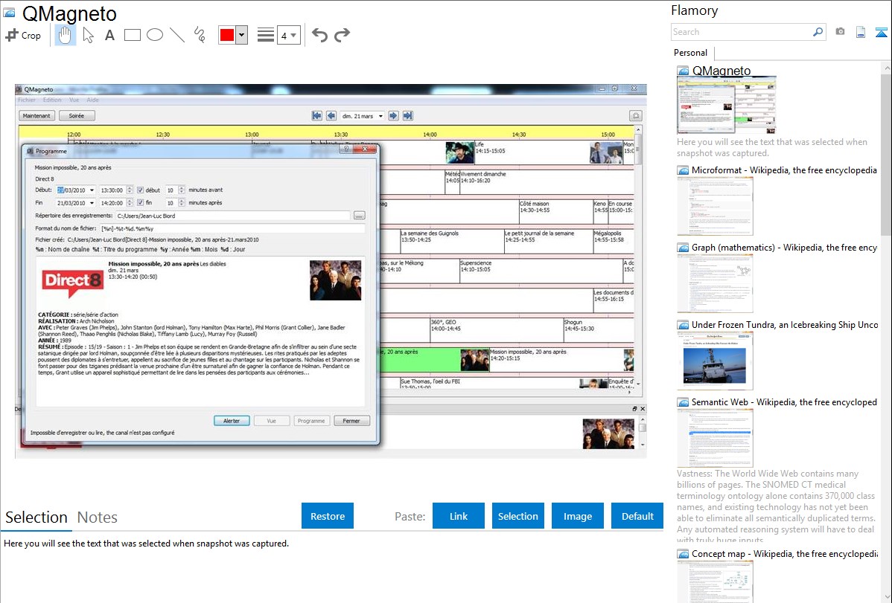This screenshot has height=603, width=892.
Task: Jump to last day arrow in QMagneto snapshot
Action: 407,116
